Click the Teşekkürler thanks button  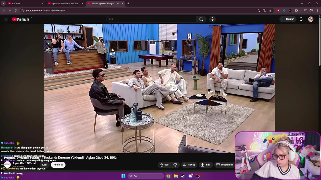click(x=225, y=165)
